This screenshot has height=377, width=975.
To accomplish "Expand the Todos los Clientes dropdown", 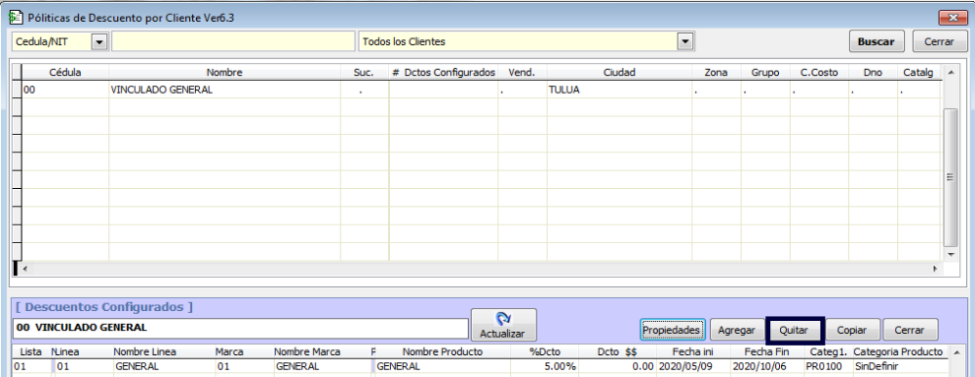I will tap(684, 41).
